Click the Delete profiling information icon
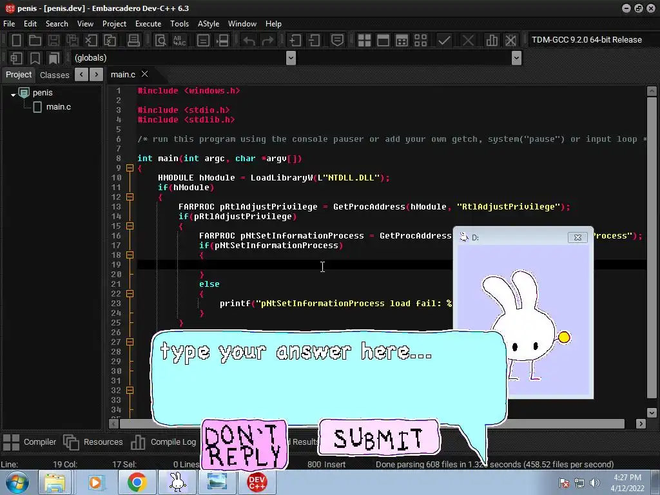660x495 pixels. tap(510, 41)
